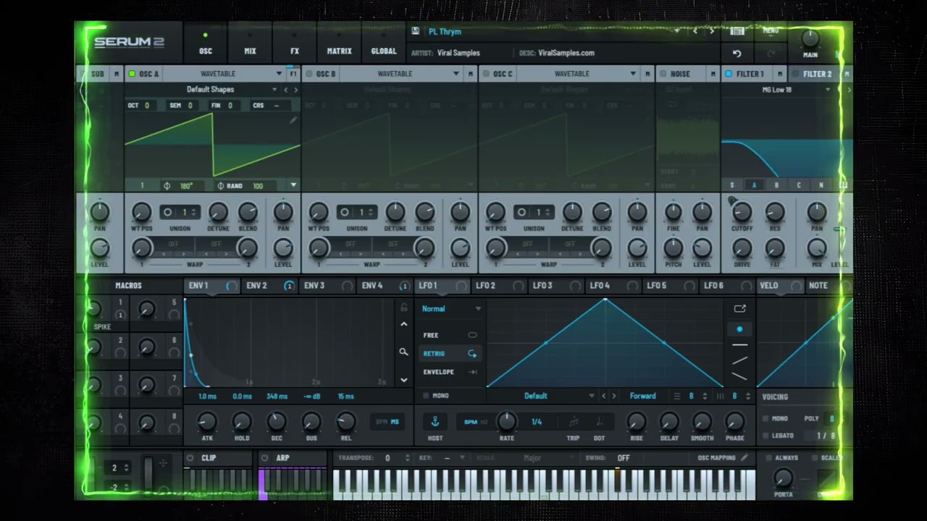Toggle OSC A on/off
The height and width of the screenshot is (521, 927).
click(132, 74)
